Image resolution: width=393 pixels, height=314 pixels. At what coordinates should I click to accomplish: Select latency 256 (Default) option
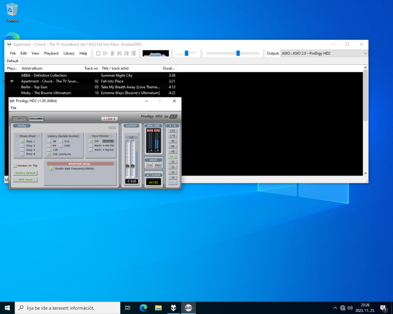click(49, 154)
